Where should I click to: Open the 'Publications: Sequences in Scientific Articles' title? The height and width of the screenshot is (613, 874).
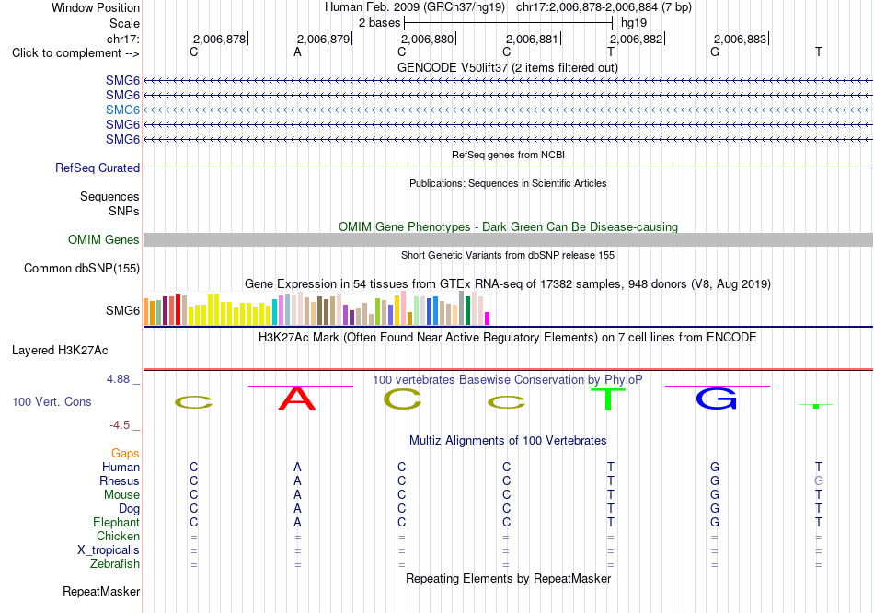[508, 183]
